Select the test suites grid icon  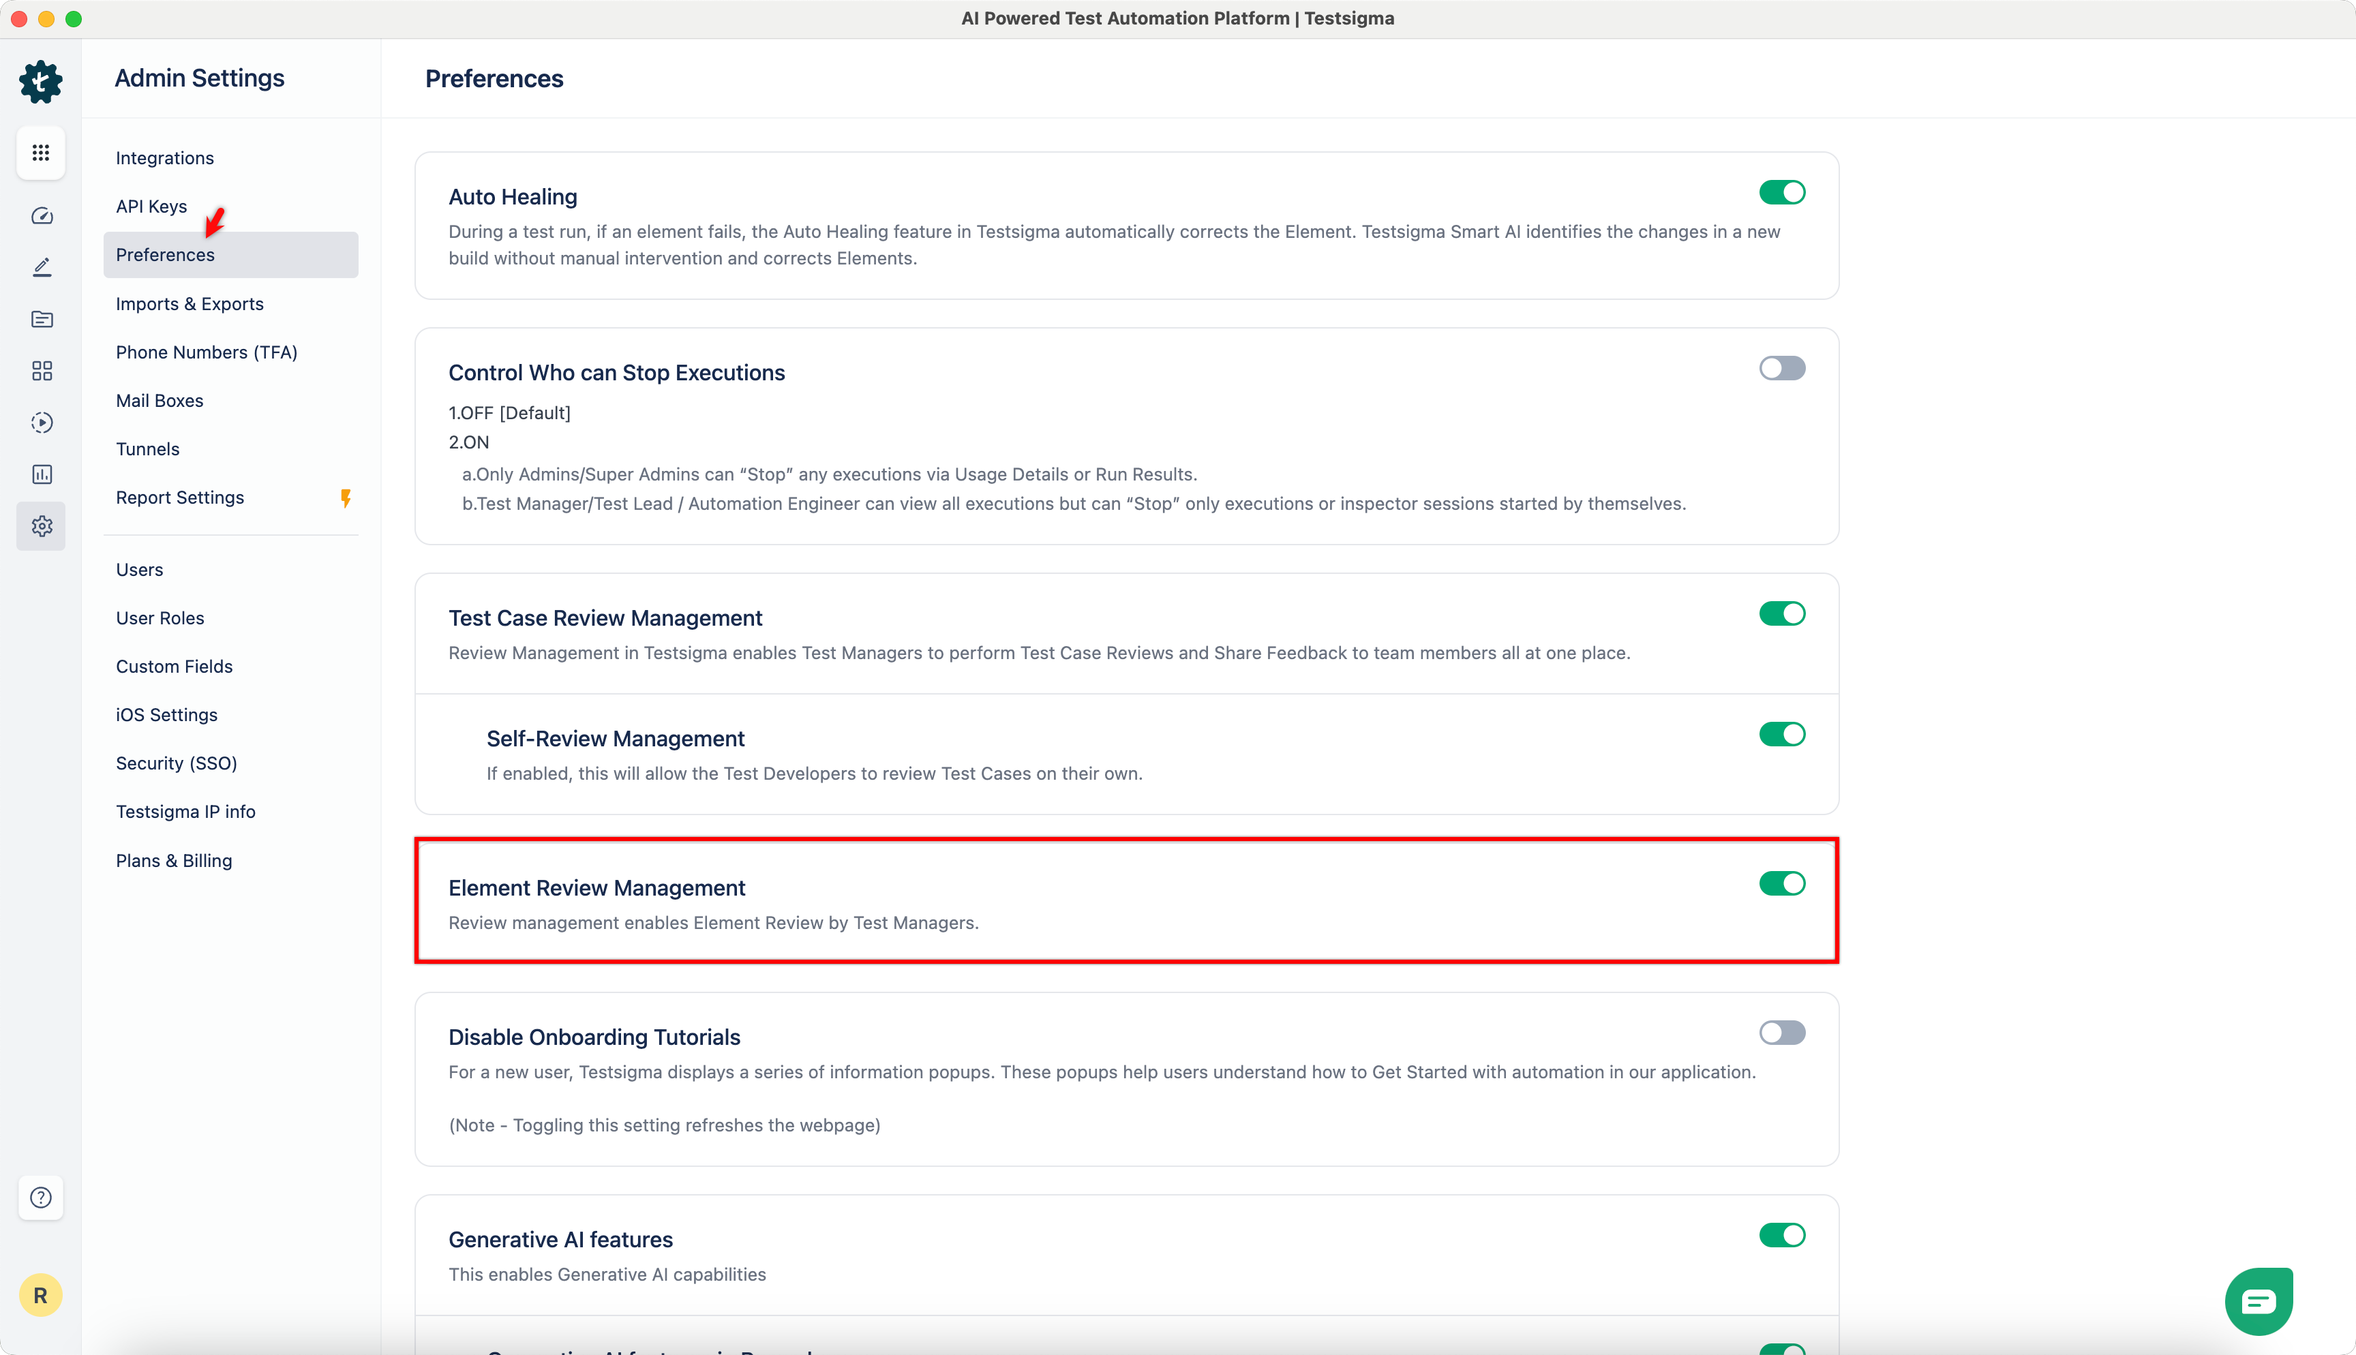pyautogui.click(x=41, y=370)
